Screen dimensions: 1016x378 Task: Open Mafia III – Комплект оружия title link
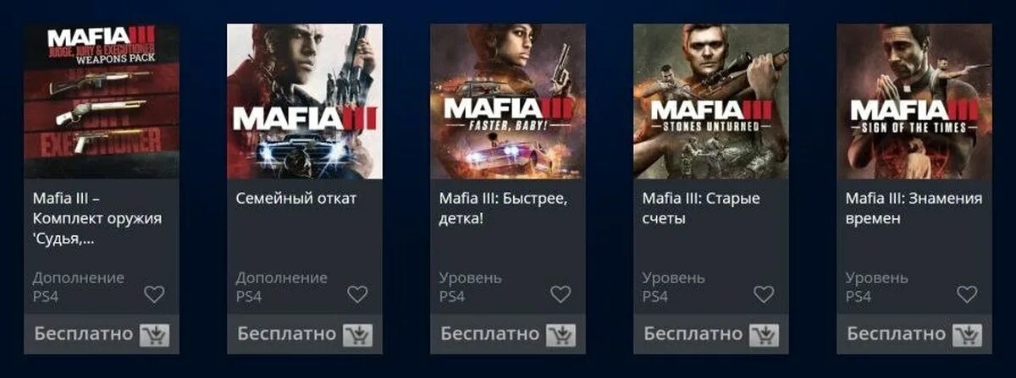97,219
